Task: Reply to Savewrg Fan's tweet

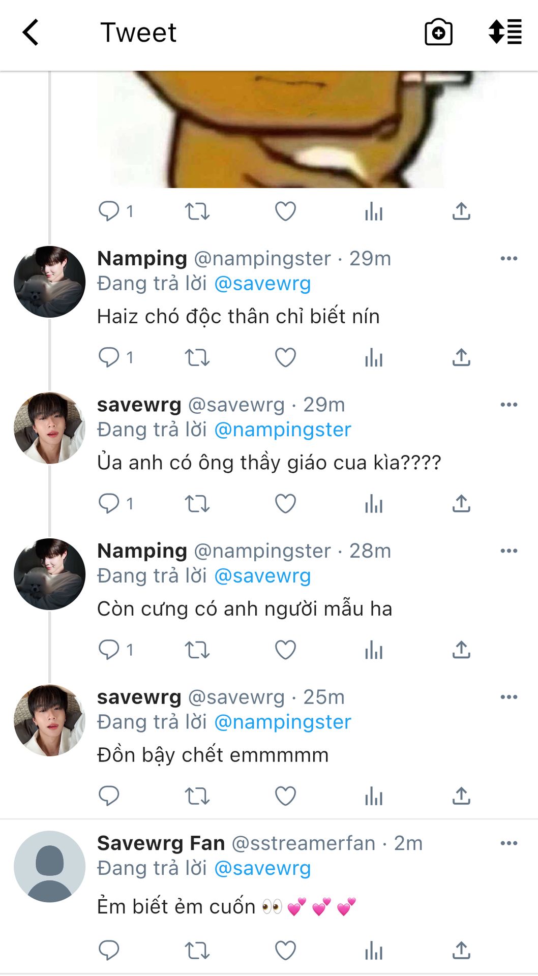Action: pyautogui.click(x=109, y=950)
